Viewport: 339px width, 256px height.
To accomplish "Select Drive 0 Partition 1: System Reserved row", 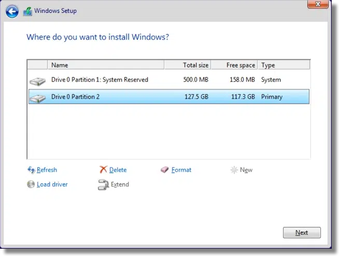I will (169, 80).
